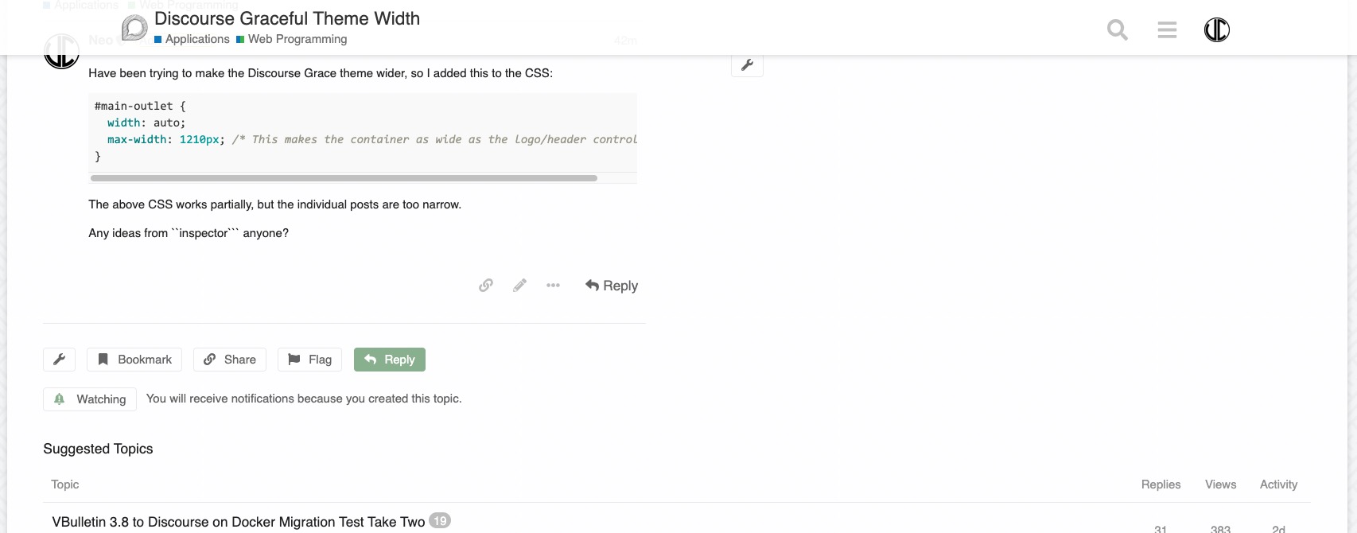Image resolution: width=1357 pixels, height=533 pixels.
Task: Toggle Bookmark on this topic
Action: point(134,360)
